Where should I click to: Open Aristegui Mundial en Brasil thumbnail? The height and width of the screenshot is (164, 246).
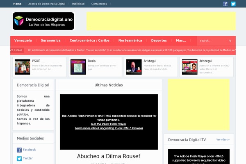134,67
